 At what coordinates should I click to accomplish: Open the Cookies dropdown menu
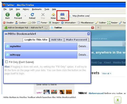click(x=21, y=23)
